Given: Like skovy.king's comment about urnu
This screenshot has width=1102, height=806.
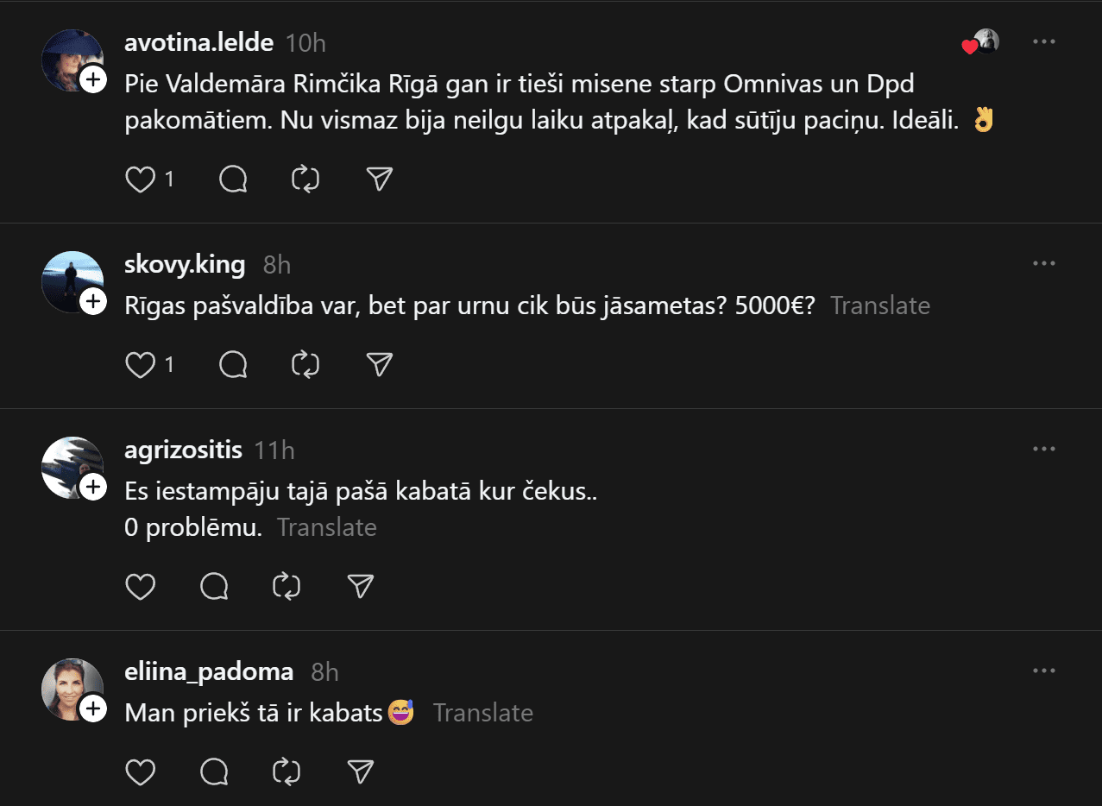Looking at the screenshot, I should click(140, 364).
